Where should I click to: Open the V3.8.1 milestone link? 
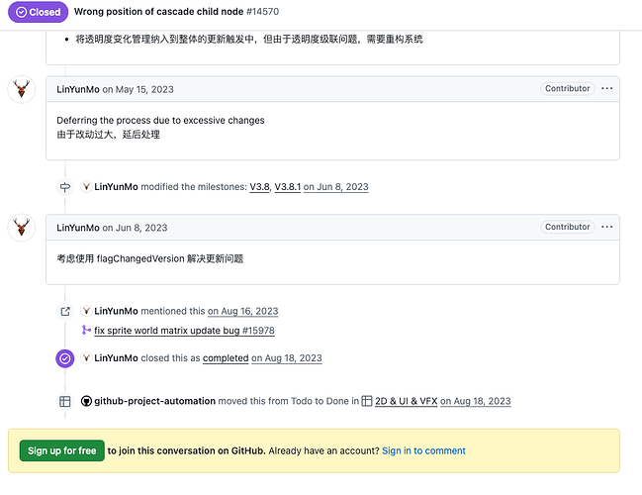pyautogui.click(x=287, y=187)
